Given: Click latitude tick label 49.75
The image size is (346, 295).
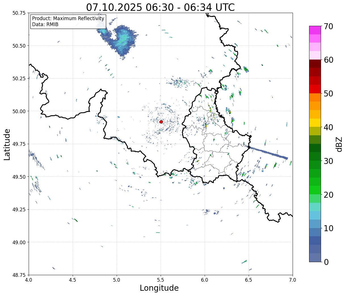Looking at the screenshot, I should [x=19, y=144].
